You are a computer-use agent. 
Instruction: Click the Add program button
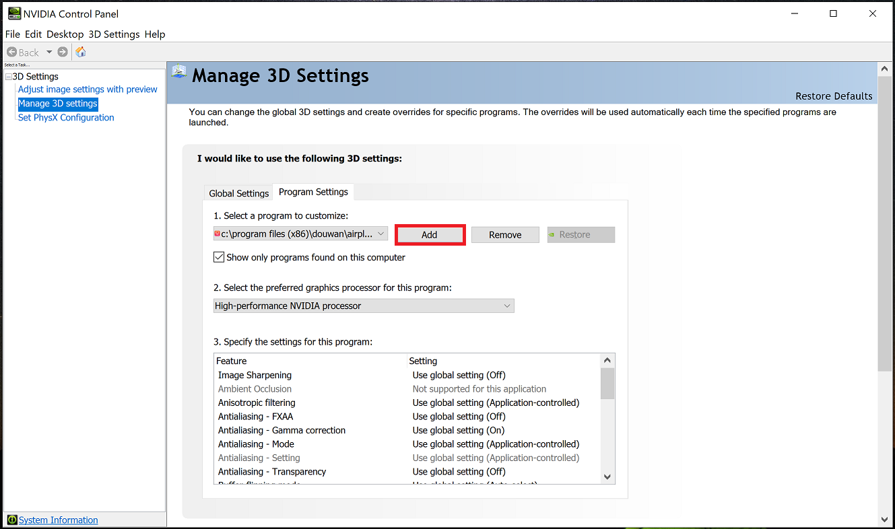coord(430,235)
